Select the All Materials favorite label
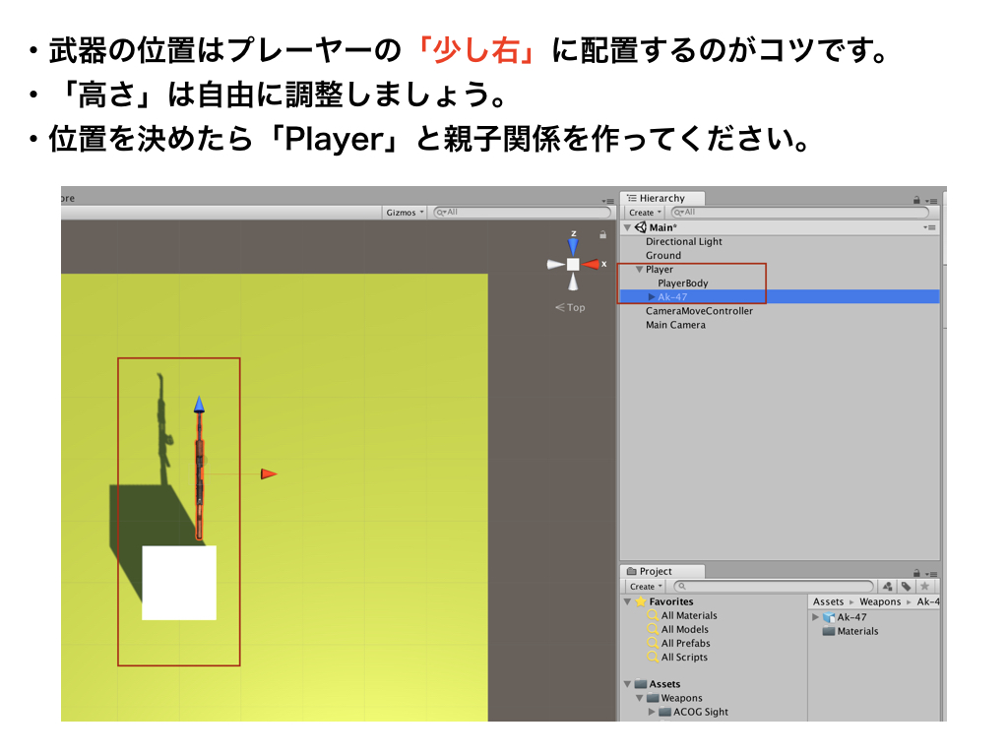 point(689,615)
